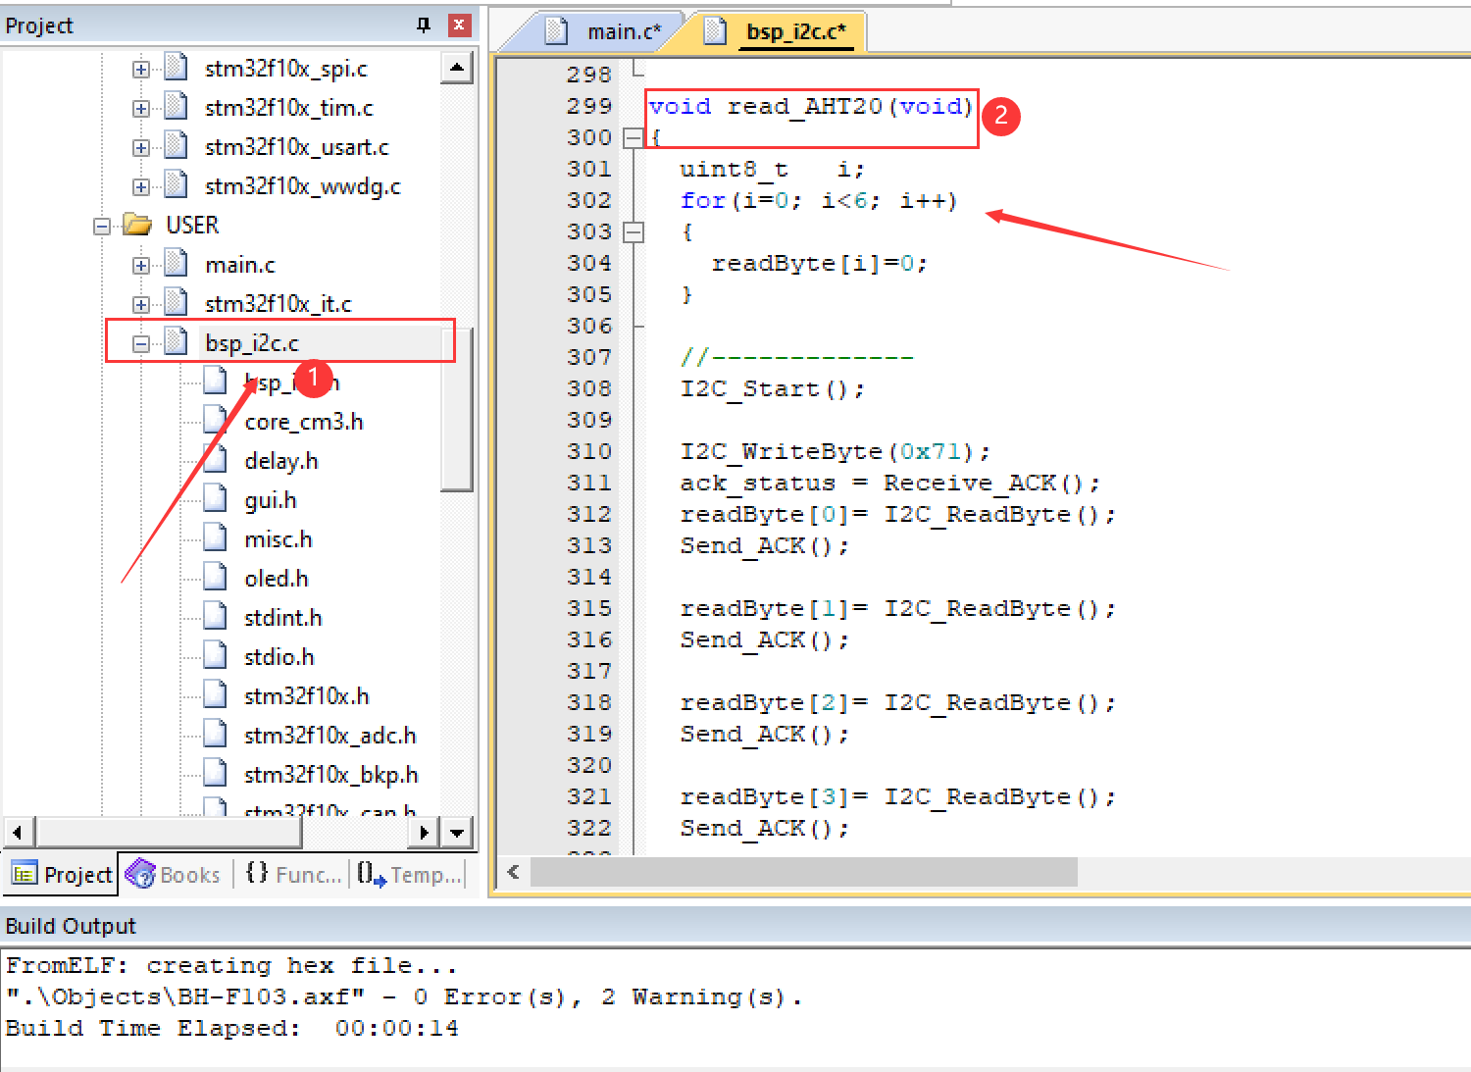The height and width of the screenshot is (1072, 1471).
Task: Click the bsp_i2c.c file icon in tree
Action: tap(177, 341)
